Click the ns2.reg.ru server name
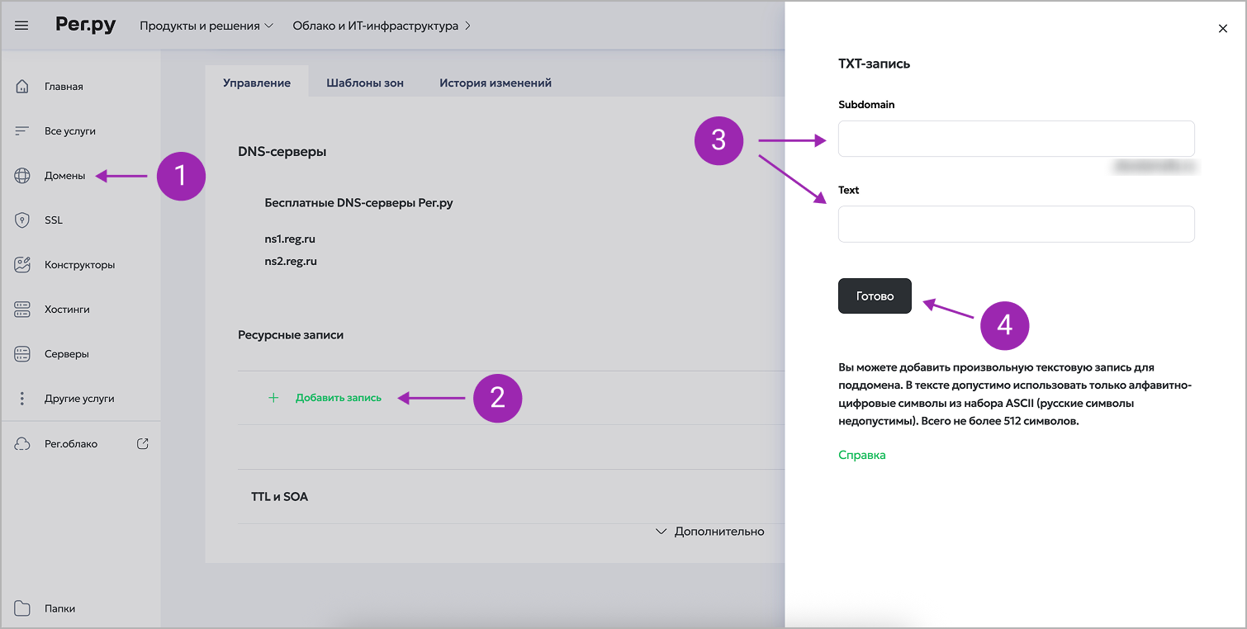The image size is (1247, 629). click(x=291, y=261)
